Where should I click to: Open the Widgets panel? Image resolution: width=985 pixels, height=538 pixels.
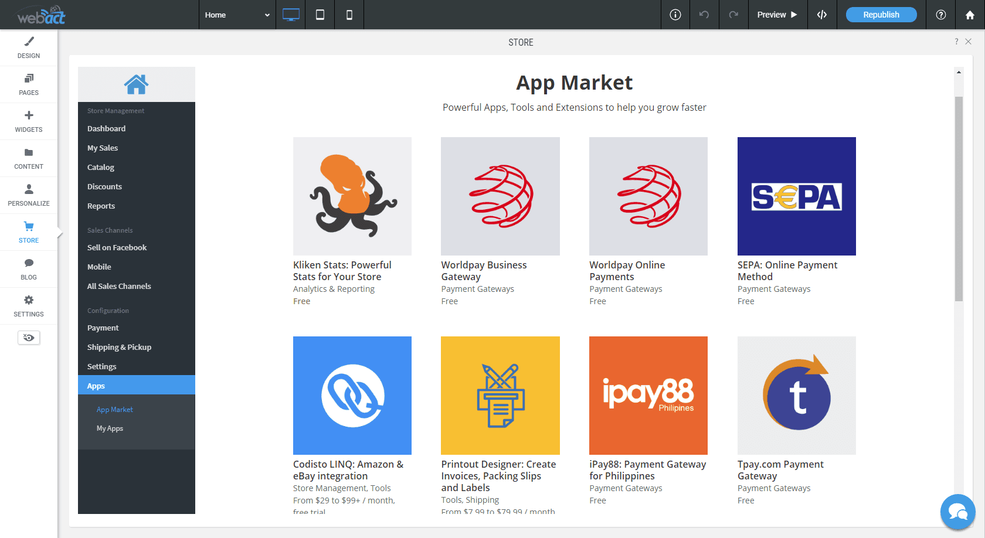(29, 121)
